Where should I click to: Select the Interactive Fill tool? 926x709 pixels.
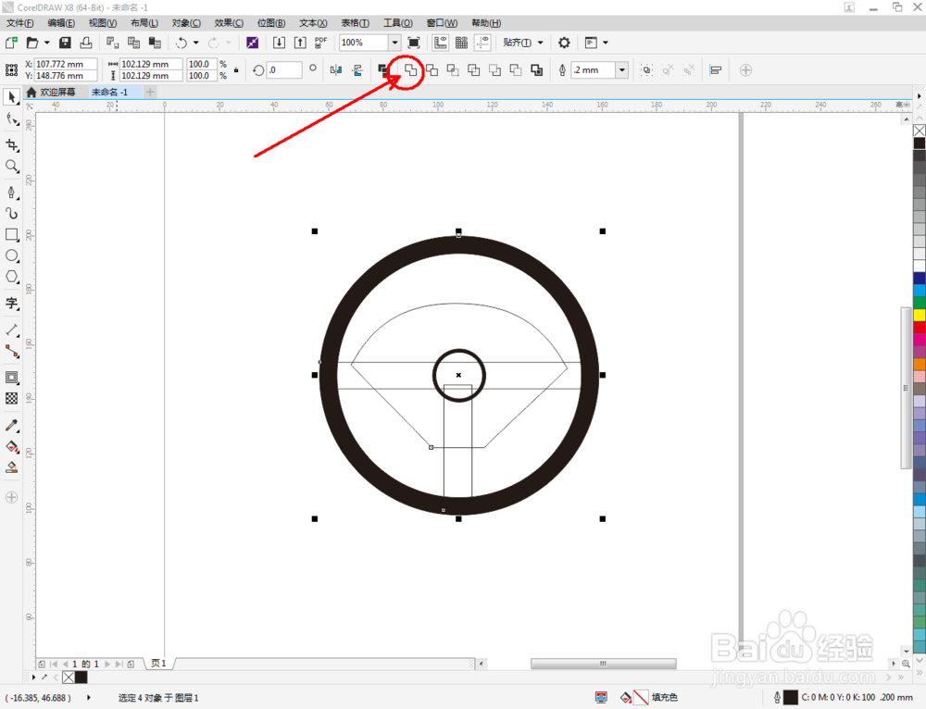12,446
